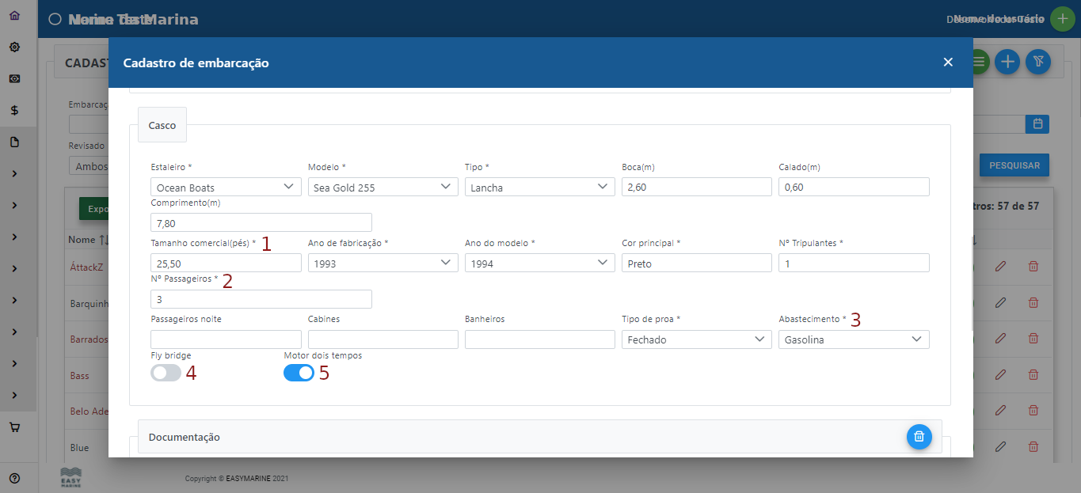
Task: Disable the Motor dois tempos switch
Action: pos(299,374)
